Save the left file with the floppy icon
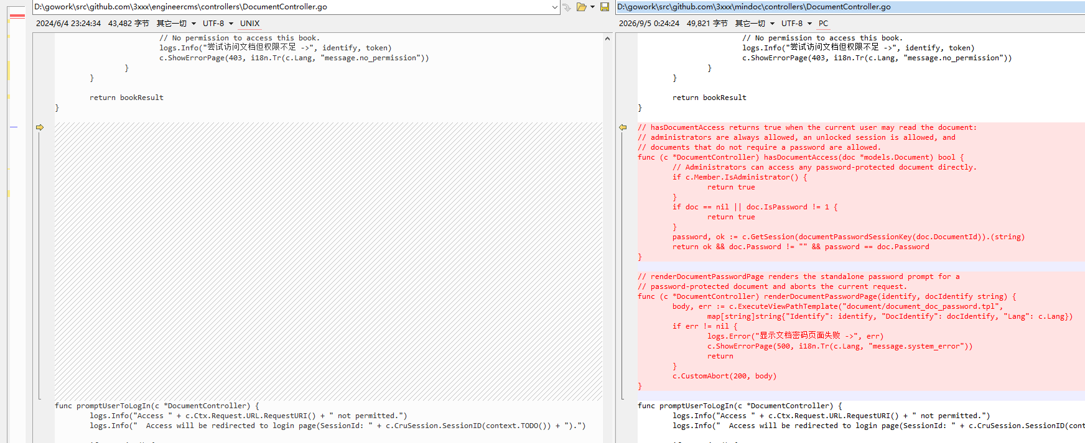1085x443 pixels. coord(604,7)
